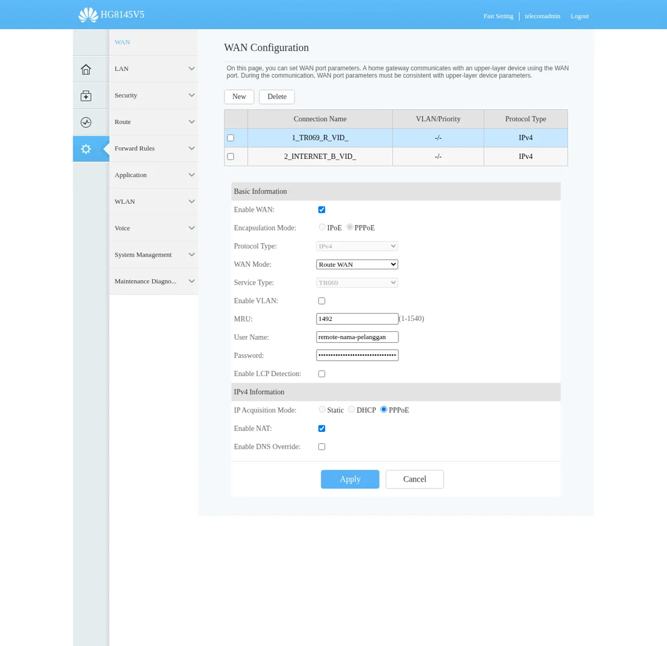Expand the Voice menu section
The image size is (667, 646).
[x=153, y=229]
